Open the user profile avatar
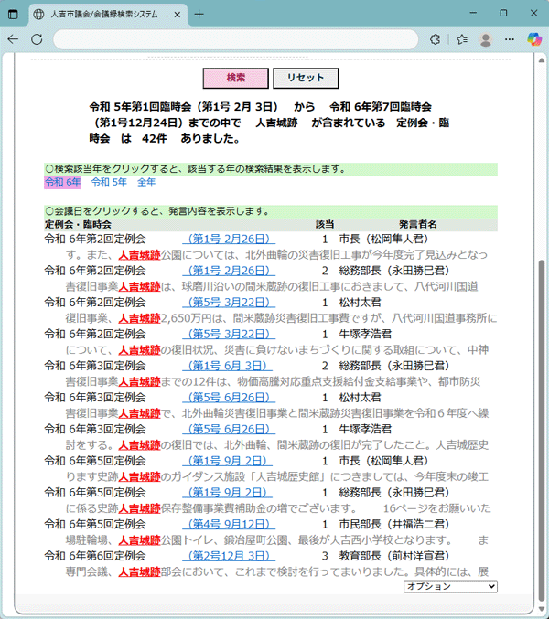 coord(486,39)
